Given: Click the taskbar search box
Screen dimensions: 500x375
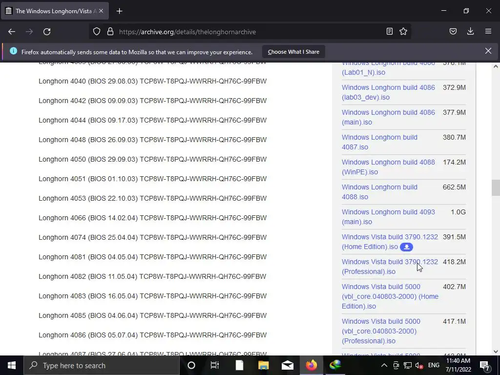Looking at the screenshot, I should pyautogui.click(x=102, y=365).
